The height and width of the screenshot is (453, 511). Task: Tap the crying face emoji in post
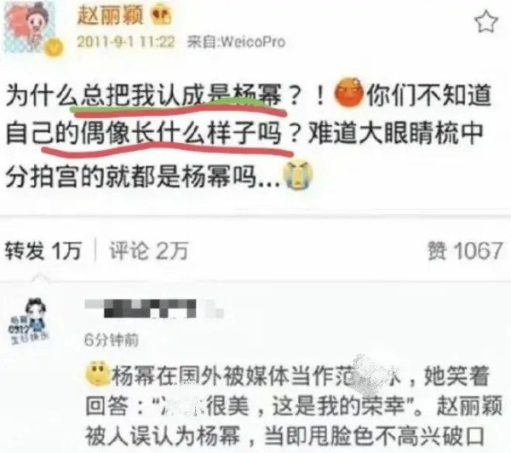click(x=298, y=175)
